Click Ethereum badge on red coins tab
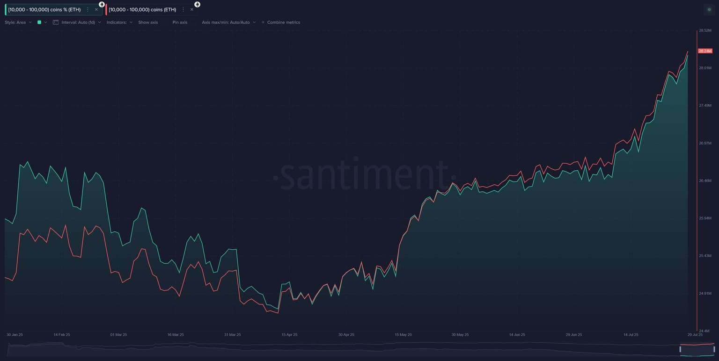 coord(198,4)
